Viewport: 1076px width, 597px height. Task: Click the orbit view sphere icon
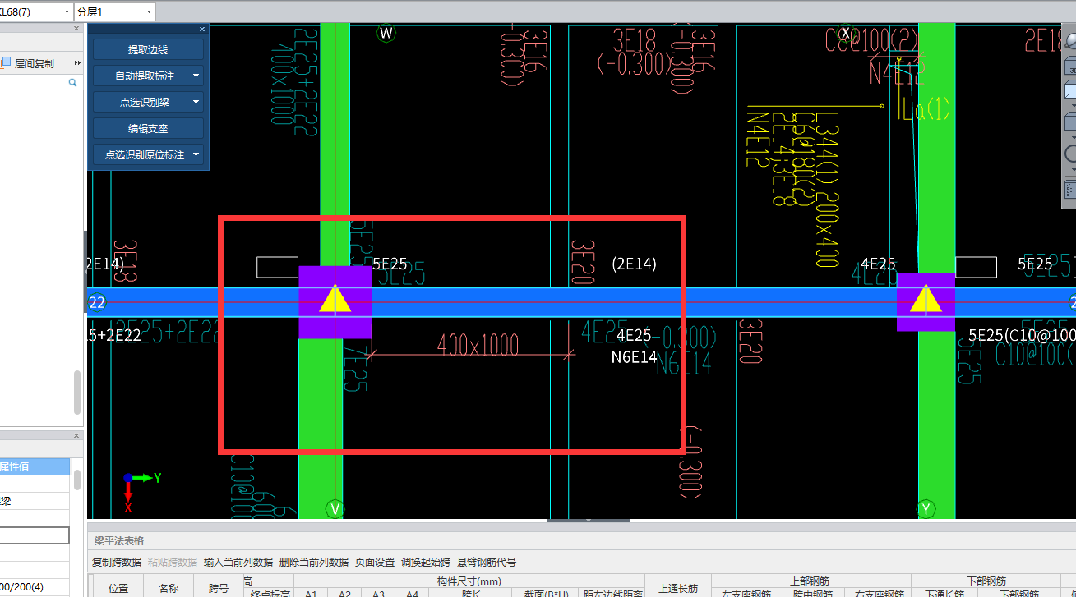click(x=1069, y=42)
